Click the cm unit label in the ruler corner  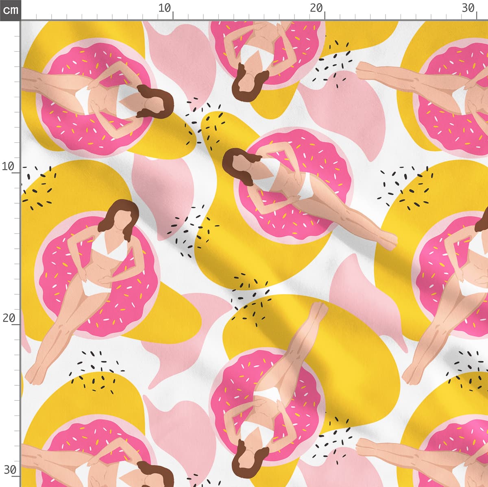pos(10,10)
